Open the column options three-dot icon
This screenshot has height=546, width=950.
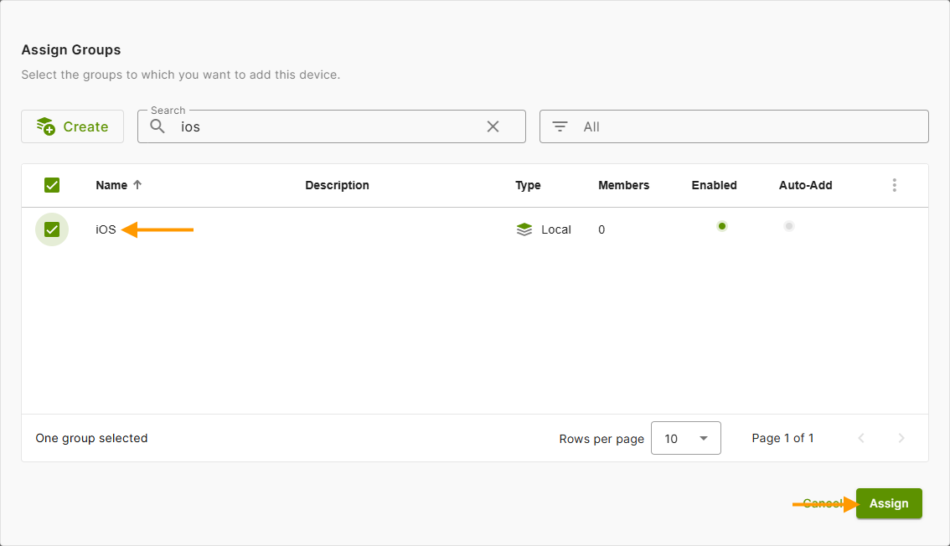click(x=894, y=185)
